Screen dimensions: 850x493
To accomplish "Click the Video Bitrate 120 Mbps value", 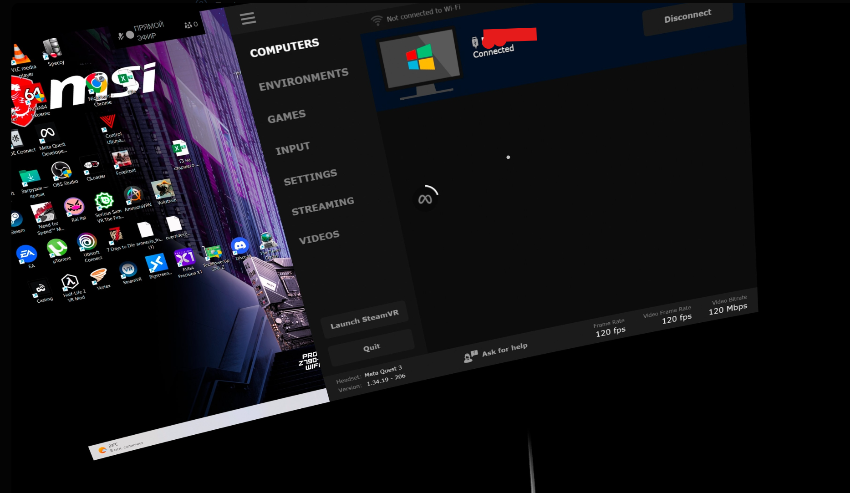I will (728, 310).
